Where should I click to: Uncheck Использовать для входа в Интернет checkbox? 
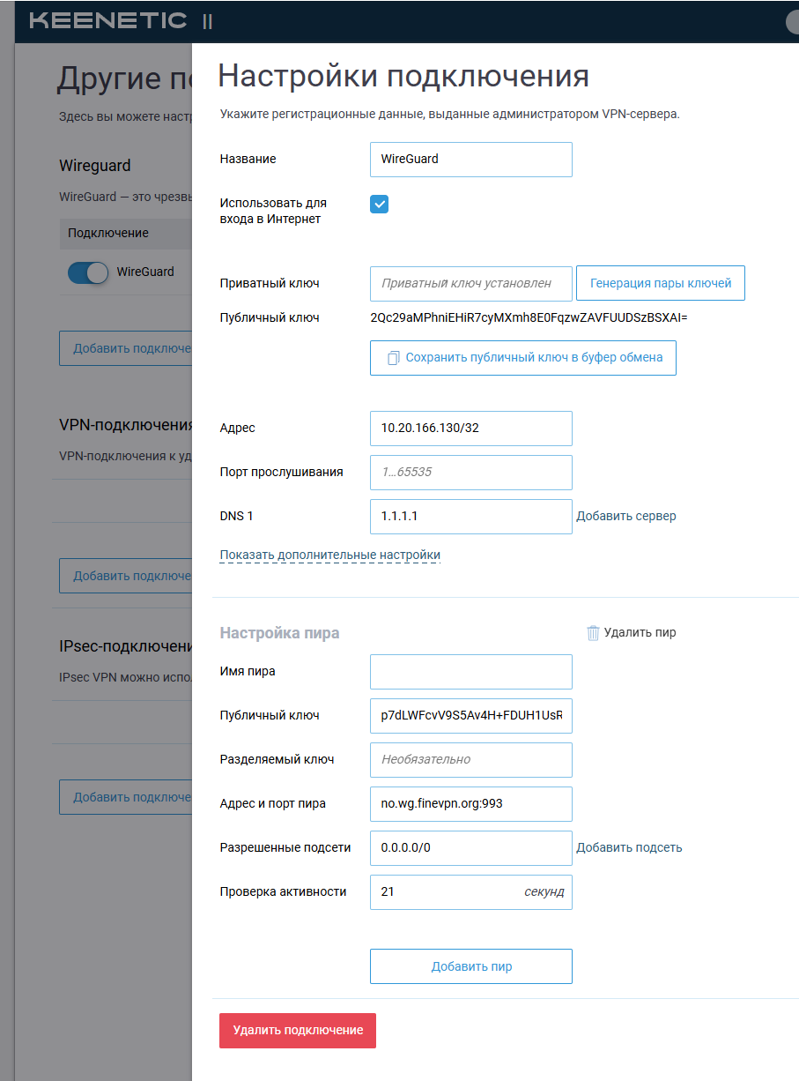click(380, 205)
